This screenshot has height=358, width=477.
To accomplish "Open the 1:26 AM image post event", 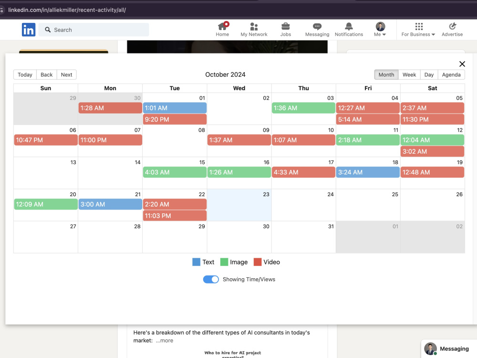I will 239,172.
